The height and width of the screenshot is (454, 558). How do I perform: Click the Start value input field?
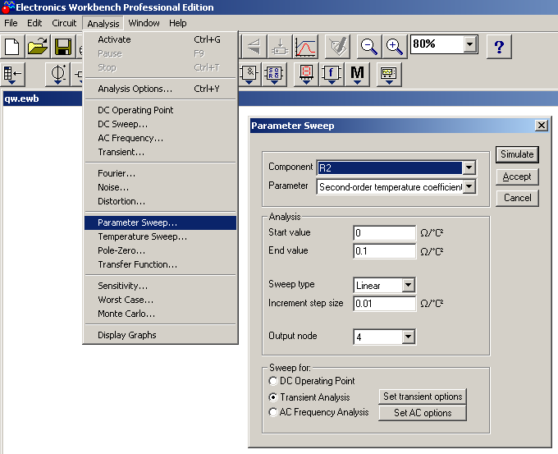[384, 233]
